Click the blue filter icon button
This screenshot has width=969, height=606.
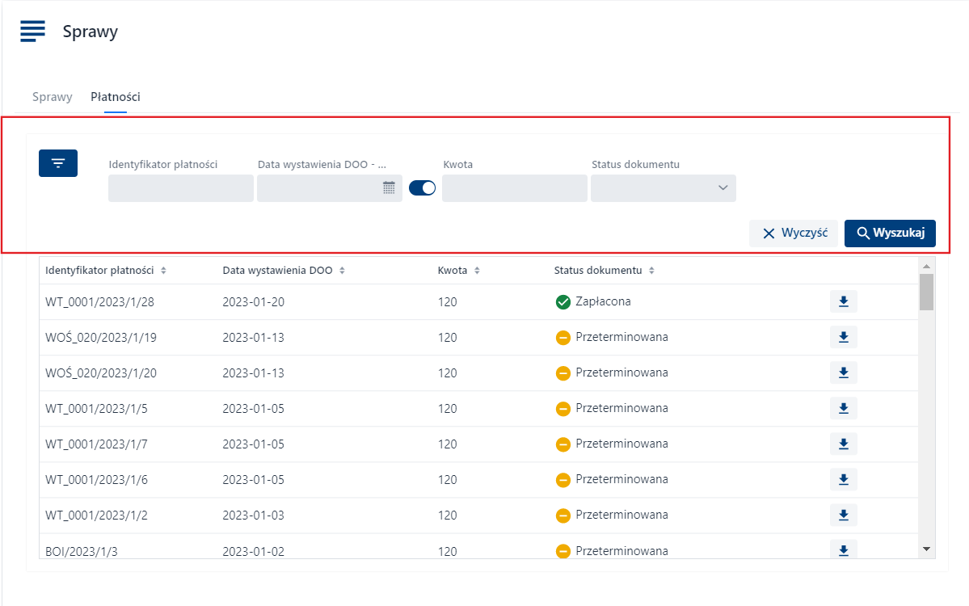pyautogui.click(x=58, y=163)
